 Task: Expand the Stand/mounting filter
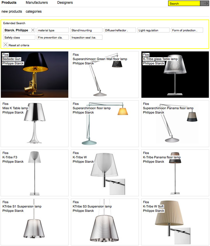tap(86, 30)
